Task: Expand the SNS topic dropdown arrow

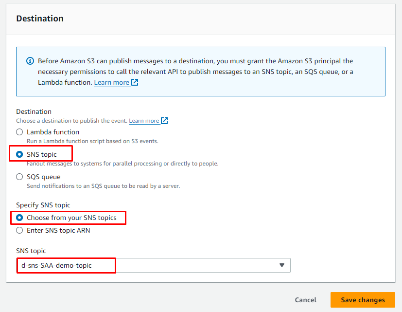Action: coord(281,265)
